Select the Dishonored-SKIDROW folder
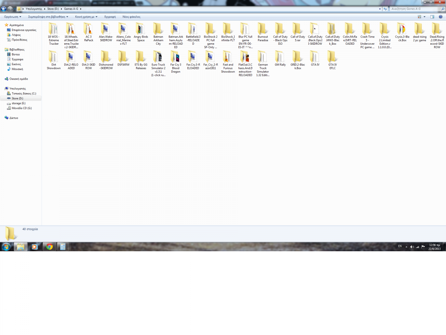Image resolution: width=446 pixels, height=335 pixels. tap(106, 60)
